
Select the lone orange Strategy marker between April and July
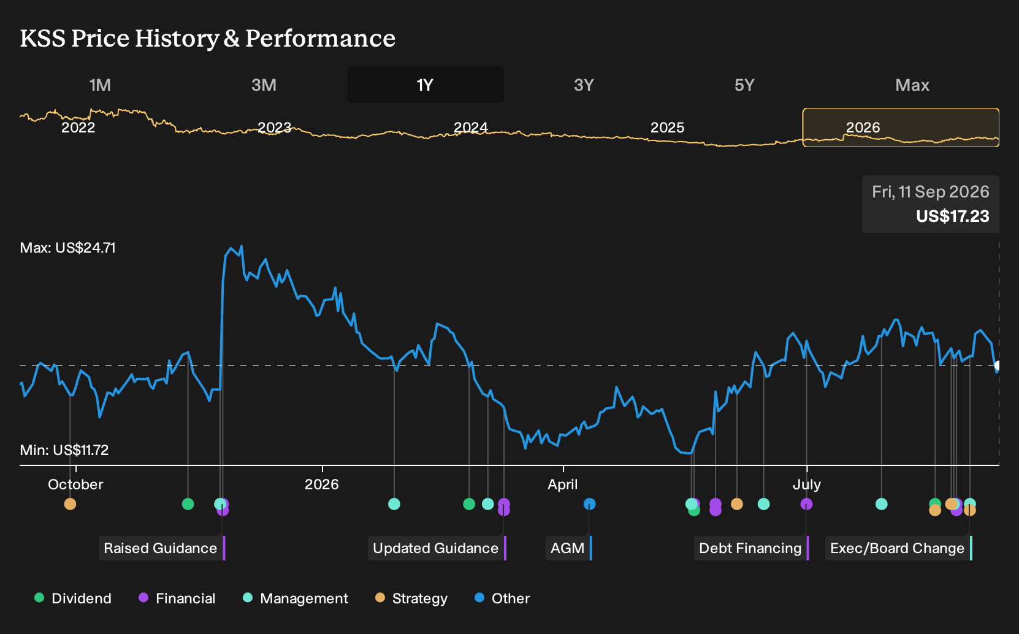pyautogui.click(x=737, y=504)
